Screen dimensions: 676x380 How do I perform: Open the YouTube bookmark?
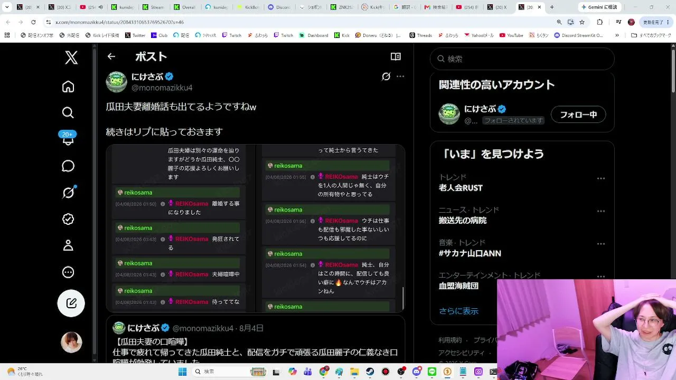coord(511,35)
